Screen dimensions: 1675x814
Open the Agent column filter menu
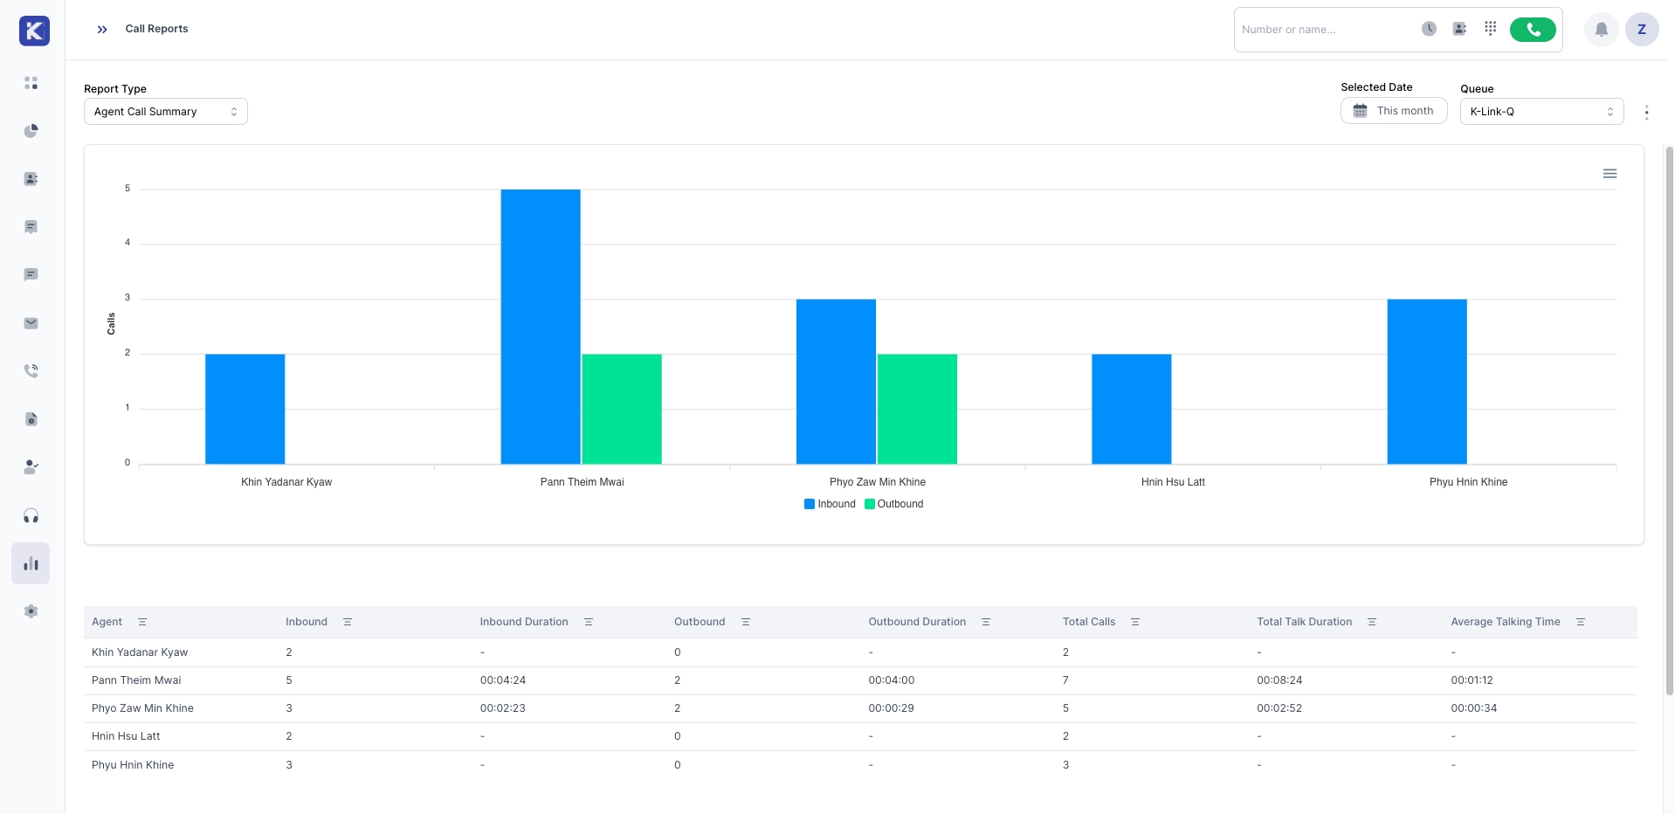coord(142,622)
